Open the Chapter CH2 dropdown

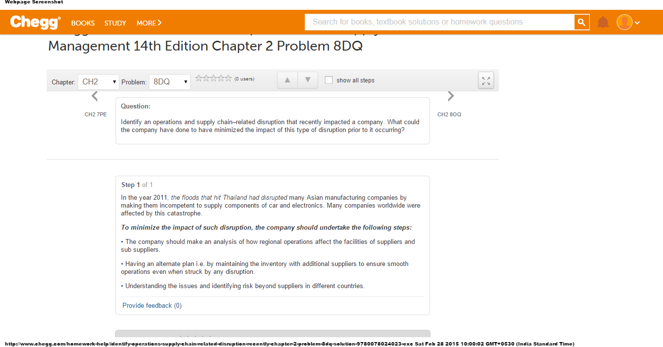pos(98,82)
